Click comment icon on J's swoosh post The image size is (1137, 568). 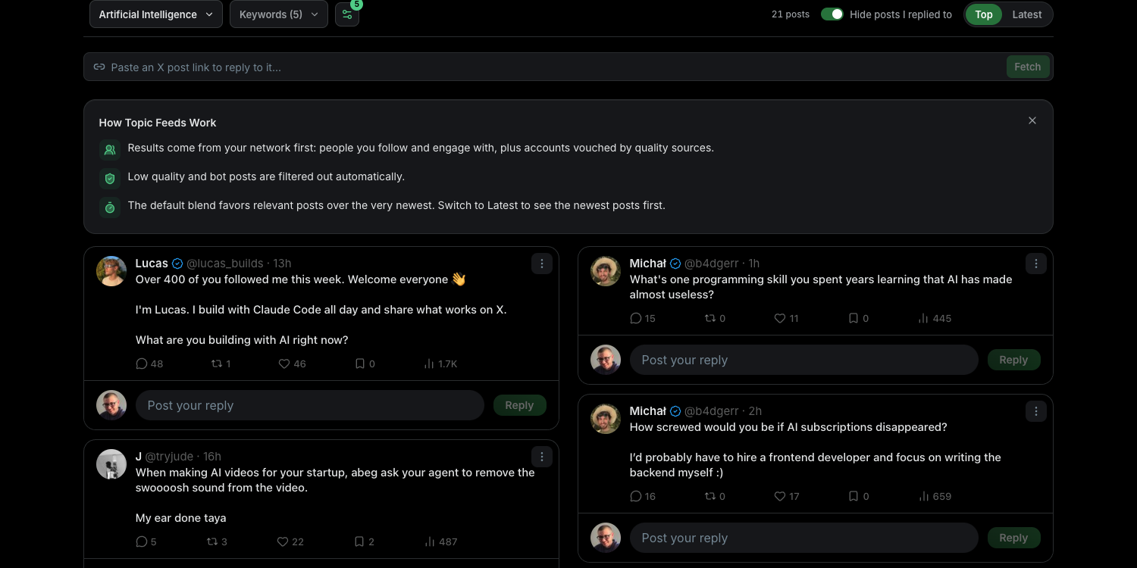[x=141, y=541]
